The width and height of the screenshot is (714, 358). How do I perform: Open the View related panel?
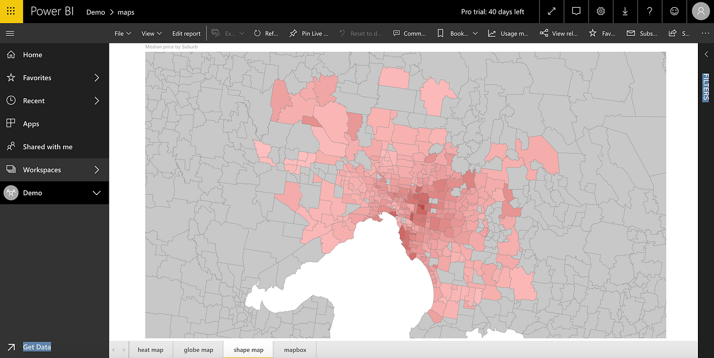point(558,33)
